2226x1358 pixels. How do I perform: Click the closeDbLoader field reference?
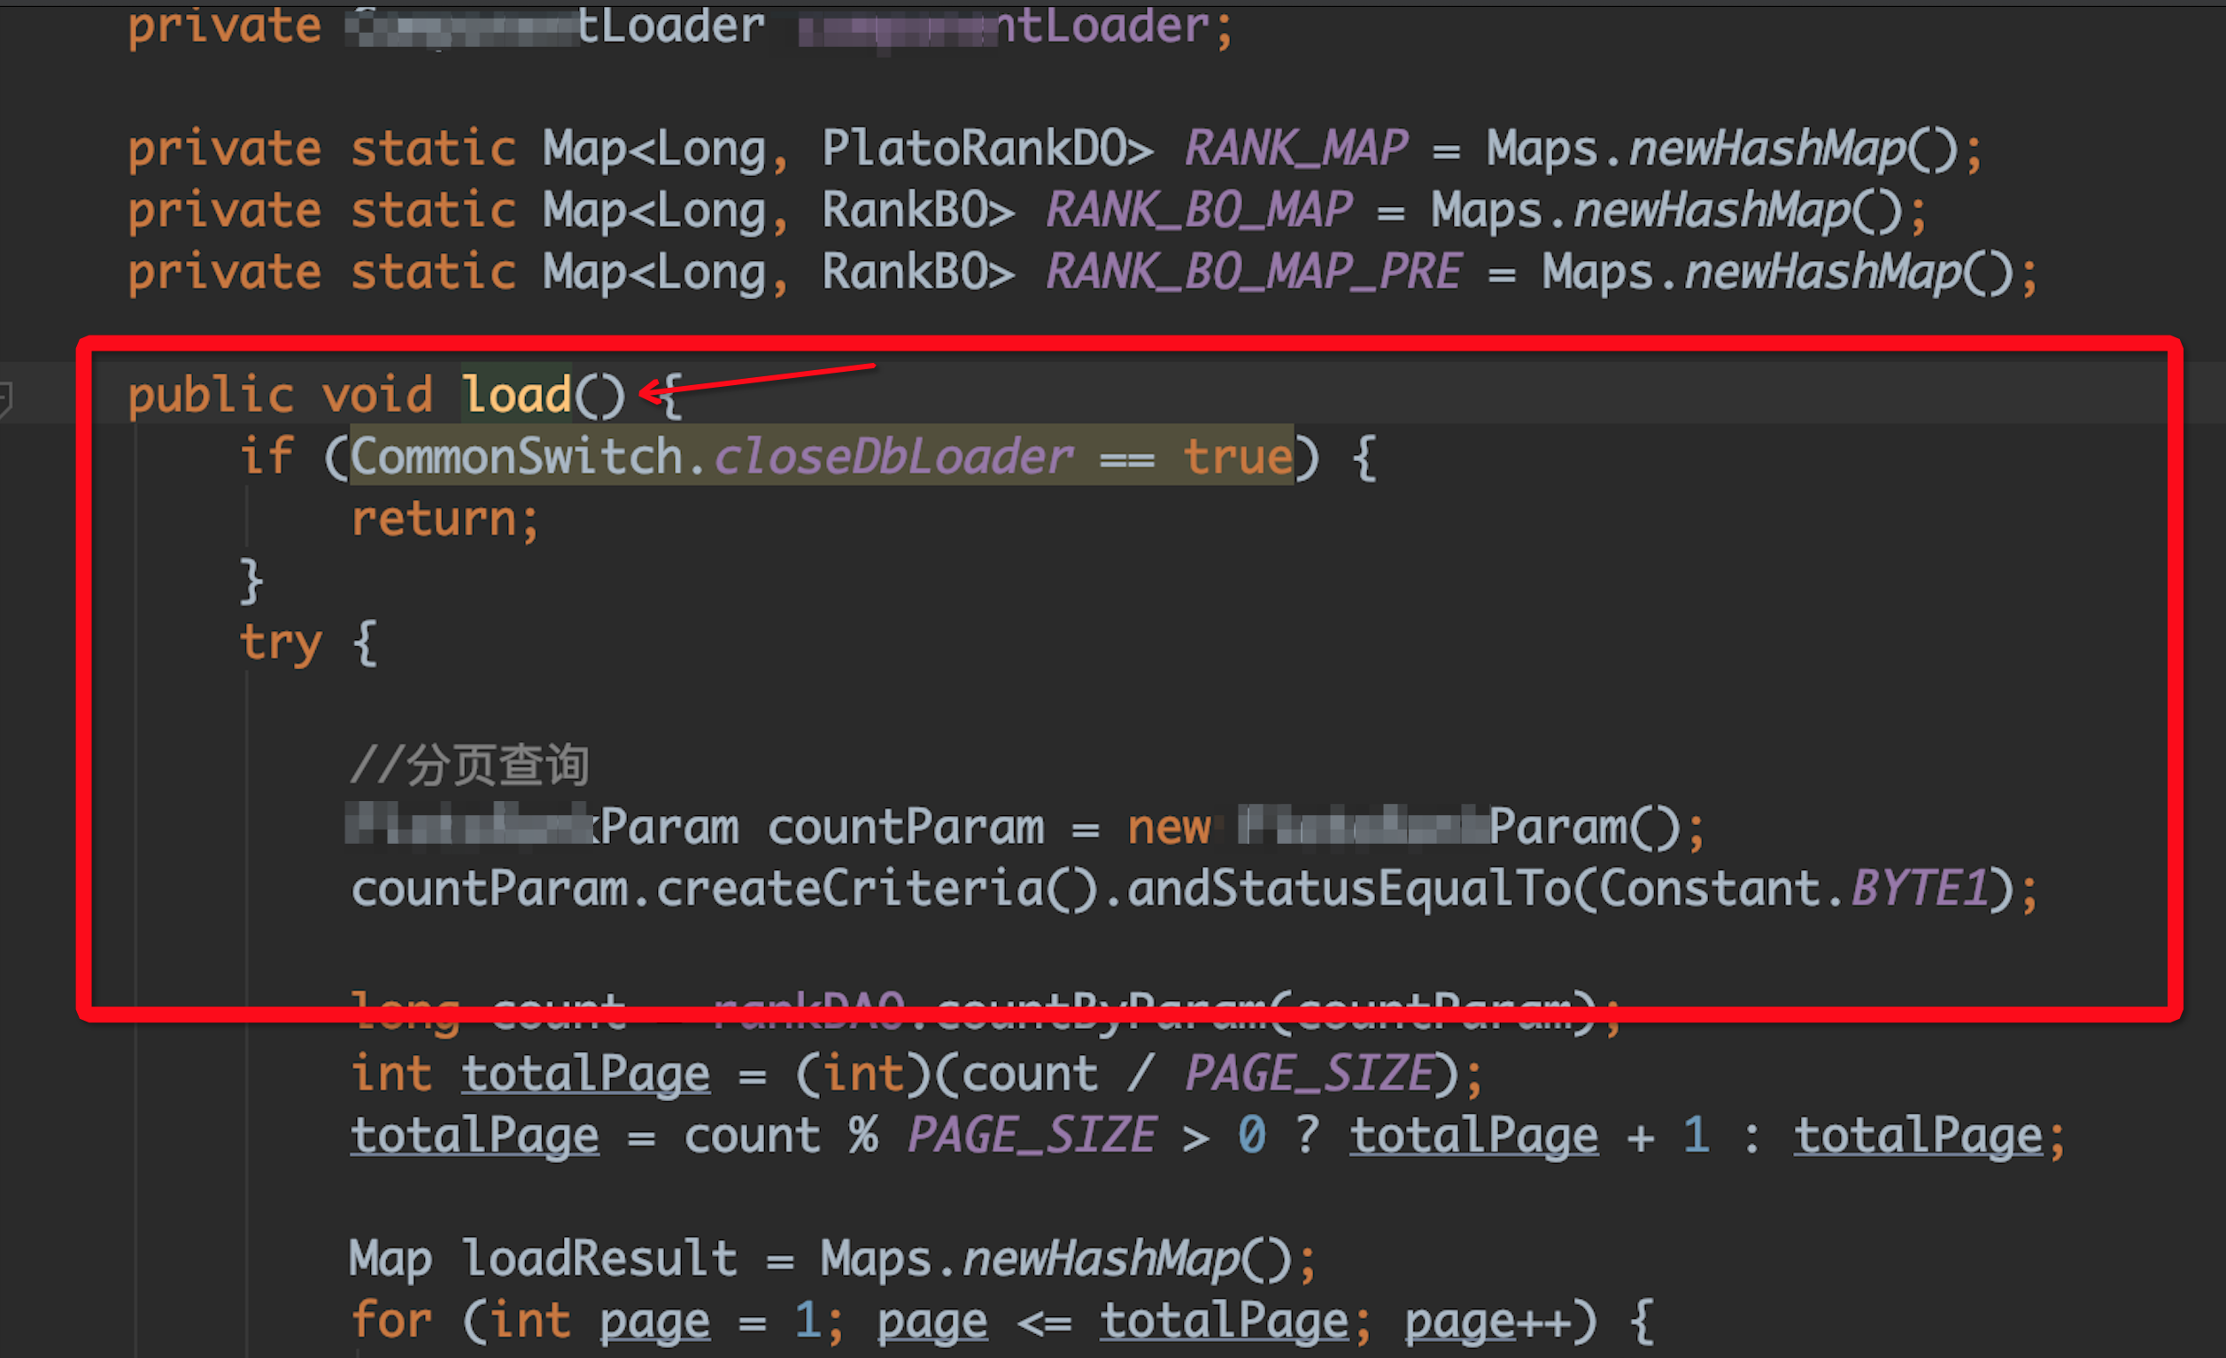(x=893, y=456)
